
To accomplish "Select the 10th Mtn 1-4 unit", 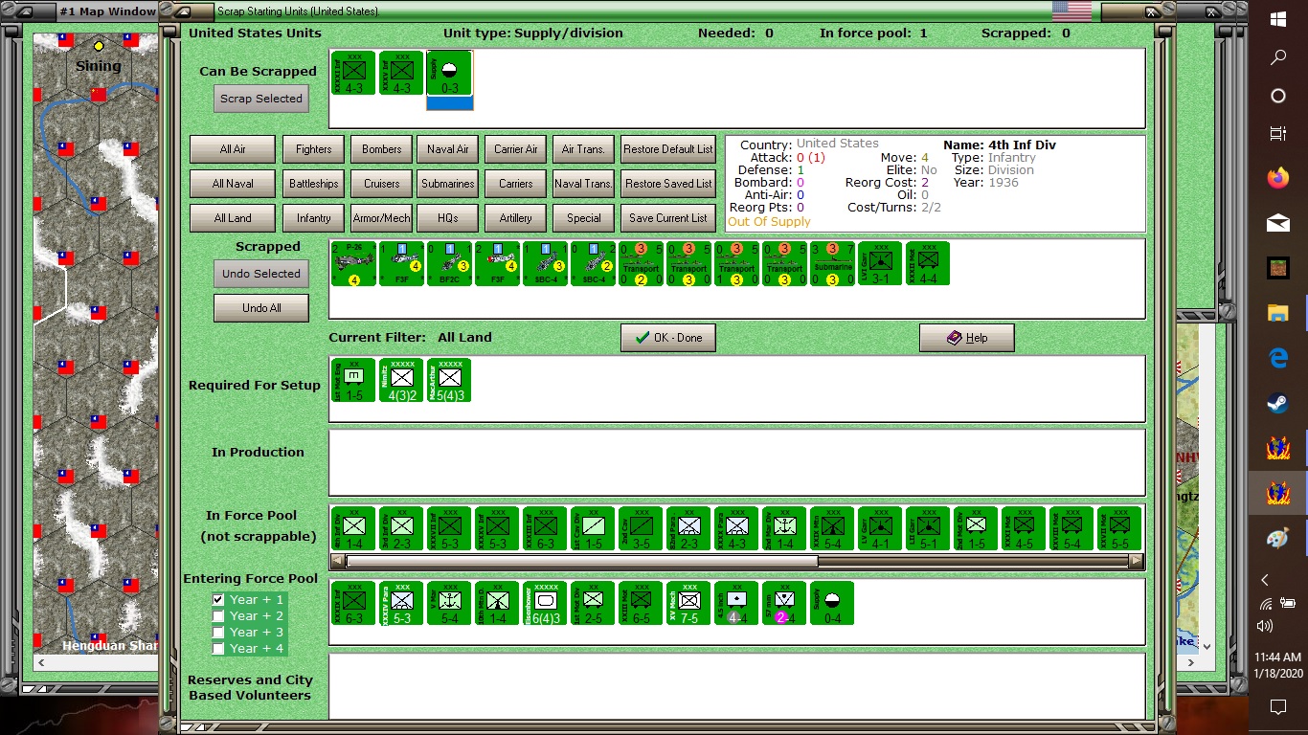I will (x=497, y=603).
